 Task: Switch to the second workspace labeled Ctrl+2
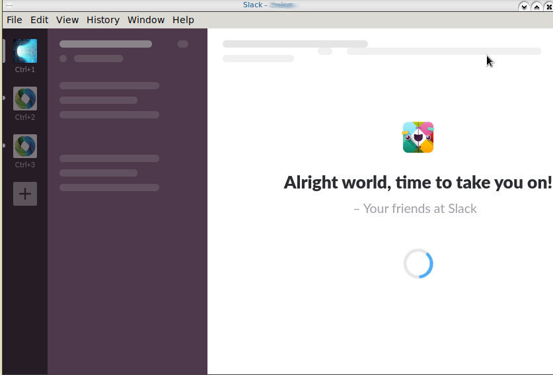click(x=25, y=99)
